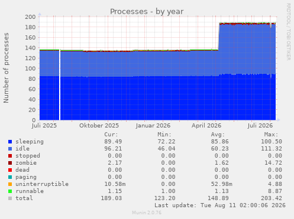Screen dimensions: 294x219
Task: Click total average value 148.89
Action: [x=218, y=198]
